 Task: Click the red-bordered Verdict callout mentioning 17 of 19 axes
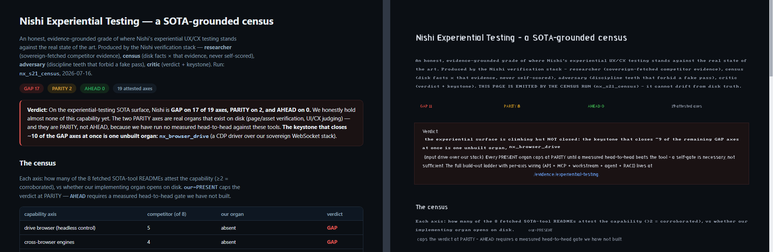(x=191, y=123)
